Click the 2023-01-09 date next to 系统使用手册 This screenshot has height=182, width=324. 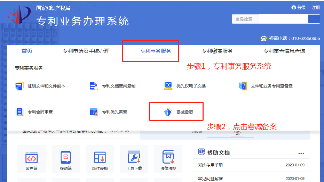click(x=295, y=165)
